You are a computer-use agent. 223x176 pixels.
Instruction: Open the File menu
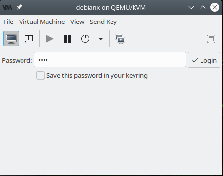[x=8, y=22]
